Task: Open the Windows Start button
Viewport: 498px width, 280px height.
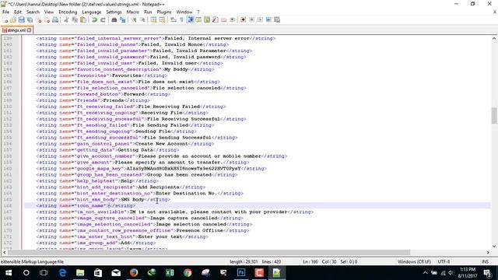Action: coord(9,273)
